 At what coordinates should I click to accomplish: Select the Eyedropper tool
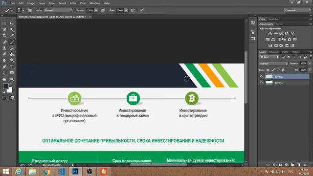12,36
